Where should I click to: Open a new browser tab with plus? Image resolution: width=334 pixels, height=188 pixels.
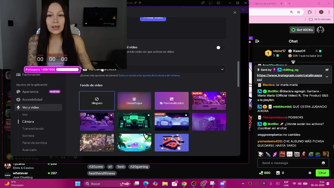click(x=289, y=4)
